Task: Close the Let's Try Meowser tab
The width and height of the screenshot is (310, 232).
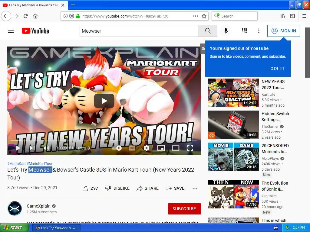Action: click(x=63, y=5)
